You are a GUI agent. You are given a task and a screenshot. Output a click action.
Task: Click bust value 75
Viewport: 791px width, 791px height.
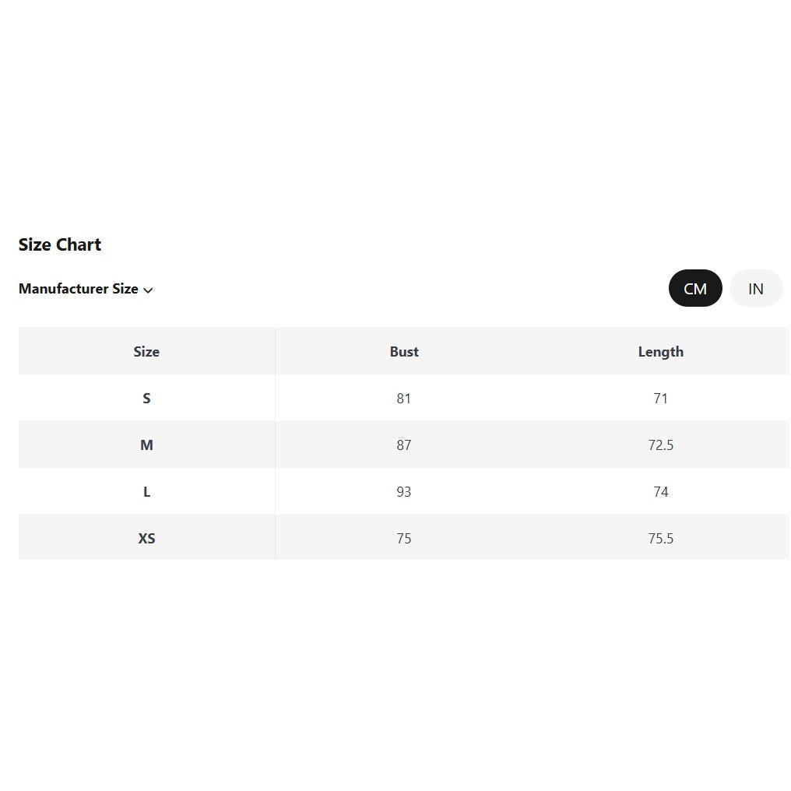click(x=403, y=538)
